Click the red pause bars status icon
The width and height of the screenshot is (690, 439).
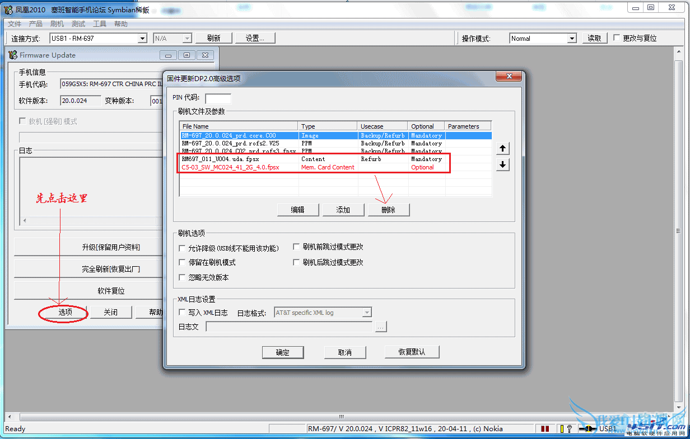[x=545, y=429]
